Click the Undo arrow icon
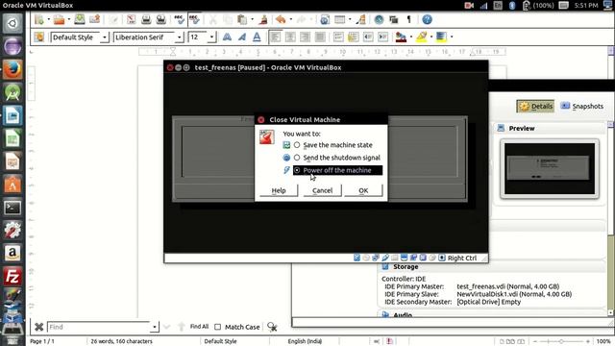615x346 pixels. click(281, 19)
